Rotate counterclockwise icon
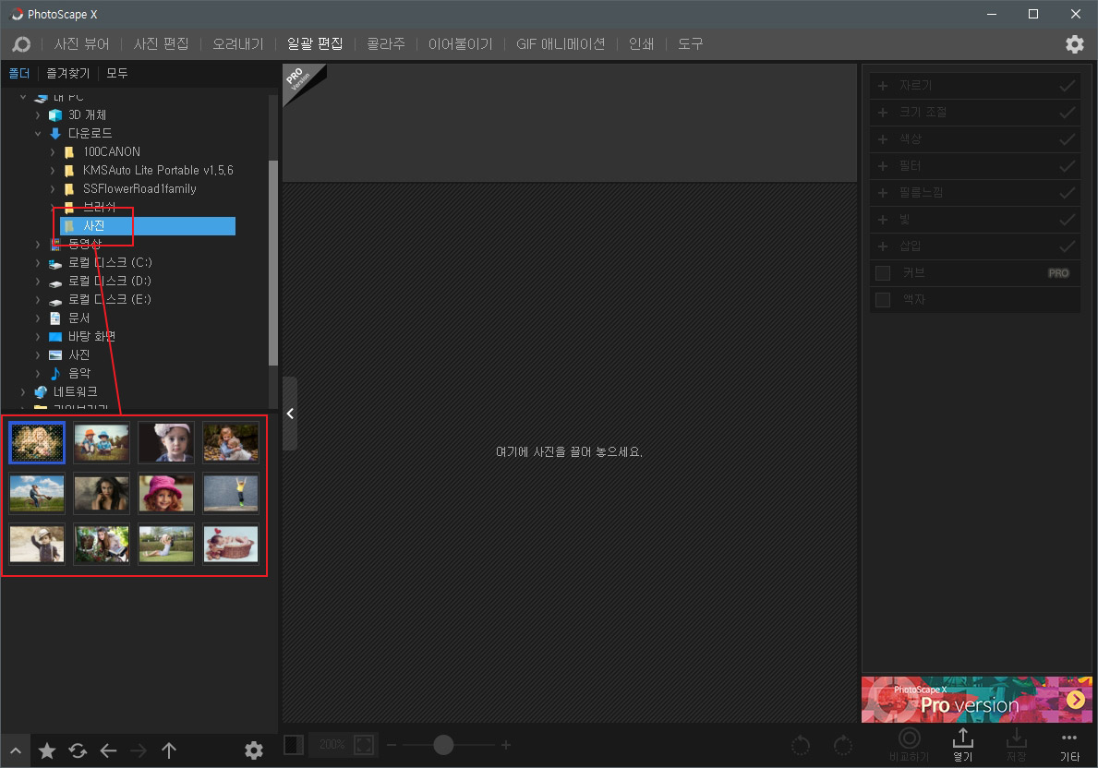Viewport: 1098px width, 768px height. click(801, 745)
